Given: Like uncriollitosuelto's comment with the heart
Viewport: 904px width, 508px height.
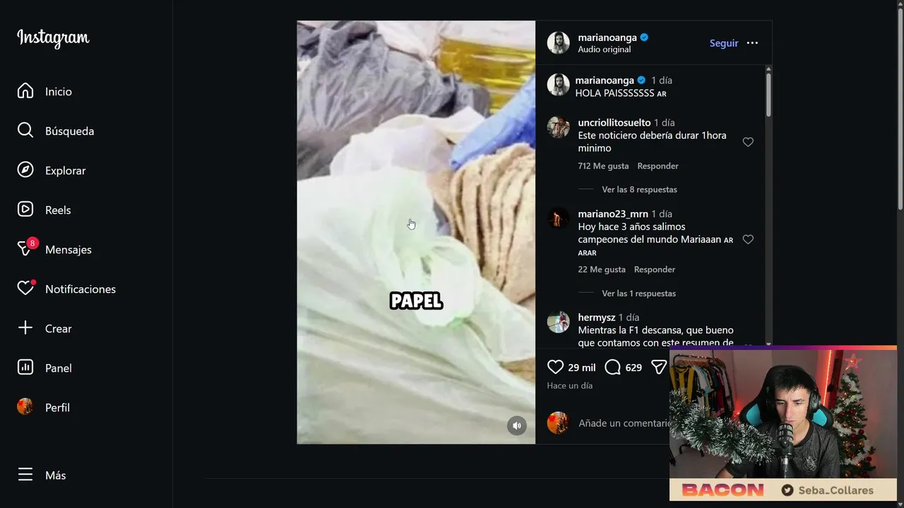Looking at the screenshot, I should [x=748, y=142].
